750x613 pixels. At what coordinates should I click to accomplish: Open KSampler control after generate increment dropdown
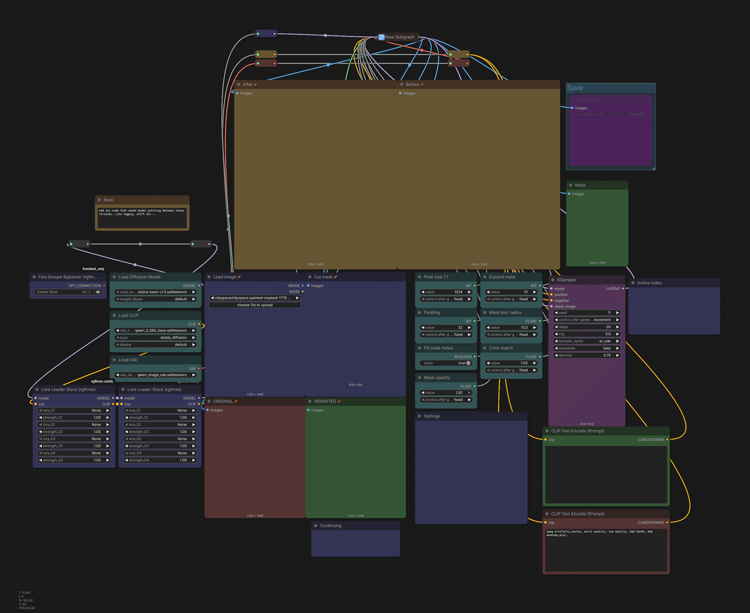coord(587,320)
